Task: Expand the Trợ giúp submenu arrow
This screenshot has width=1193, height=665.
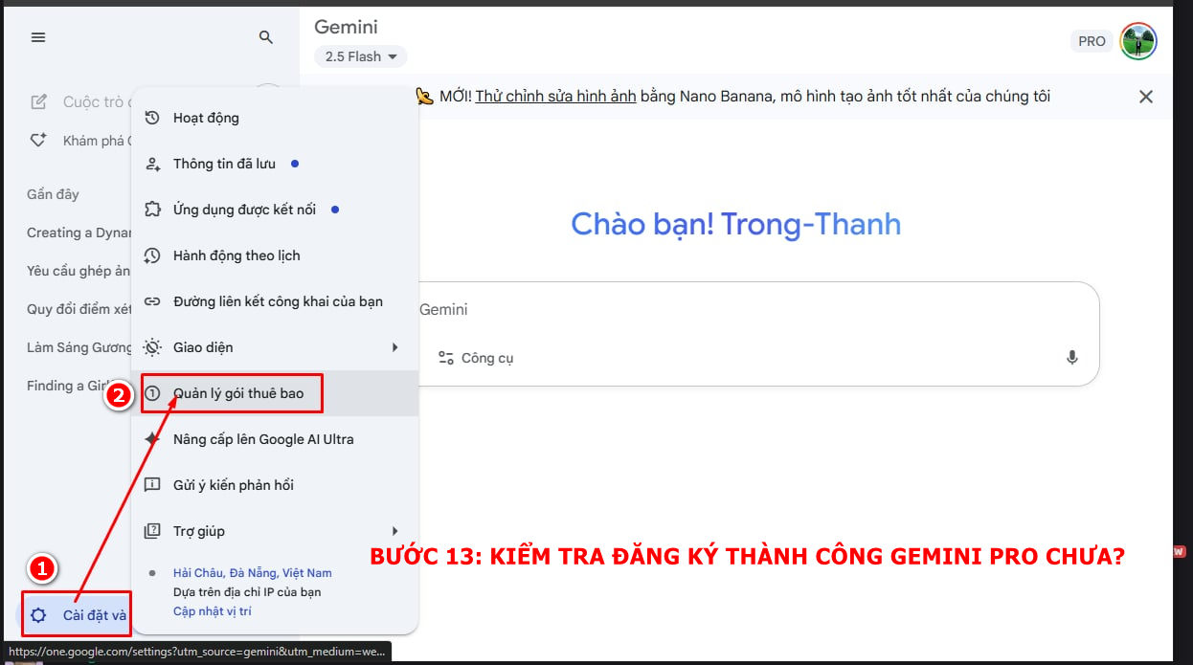Action: pyautogui.click(x=394, y=531)
